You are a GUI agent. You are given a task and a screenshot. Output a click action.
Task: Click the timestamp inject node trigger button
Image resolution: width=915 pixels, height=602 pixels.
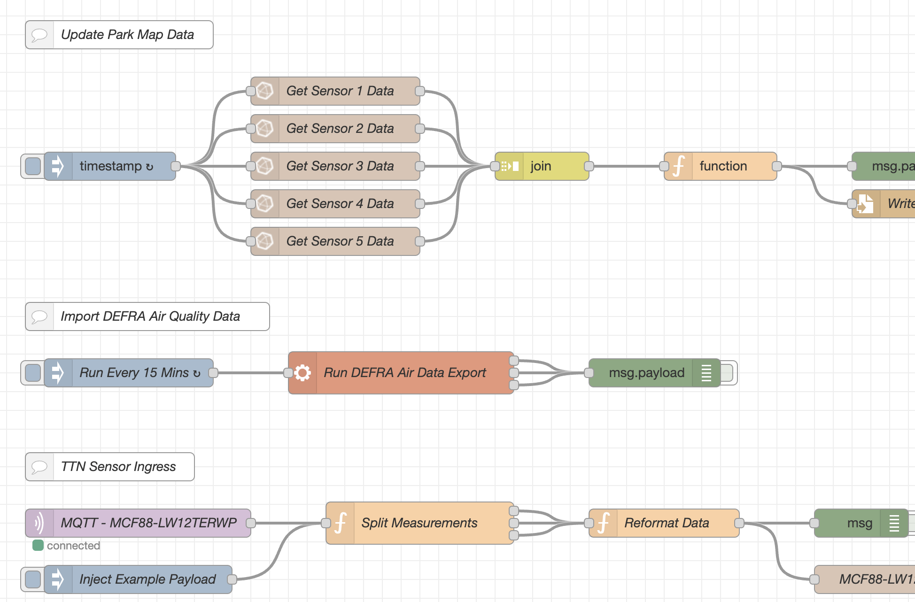click(x=32, y=166)
